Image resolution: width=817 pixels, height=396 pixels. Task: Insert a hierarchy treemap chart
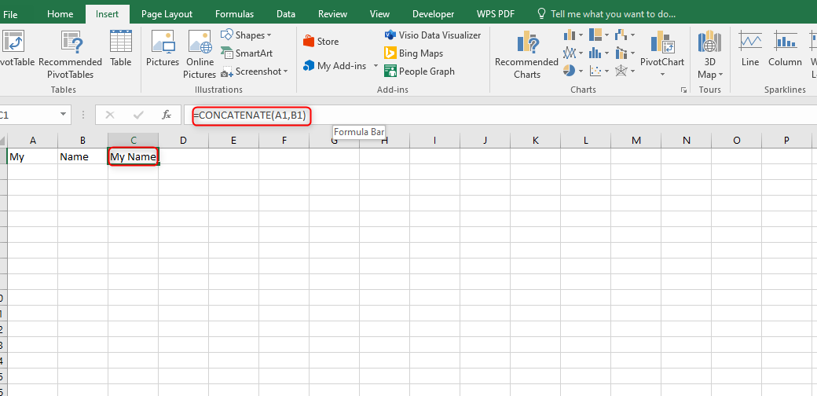point(595,35)
